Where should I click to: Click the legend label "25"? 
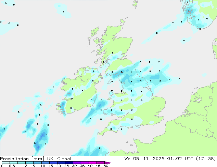click(66, 166)
